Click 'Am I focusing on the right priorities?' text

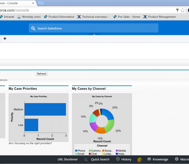30,143
